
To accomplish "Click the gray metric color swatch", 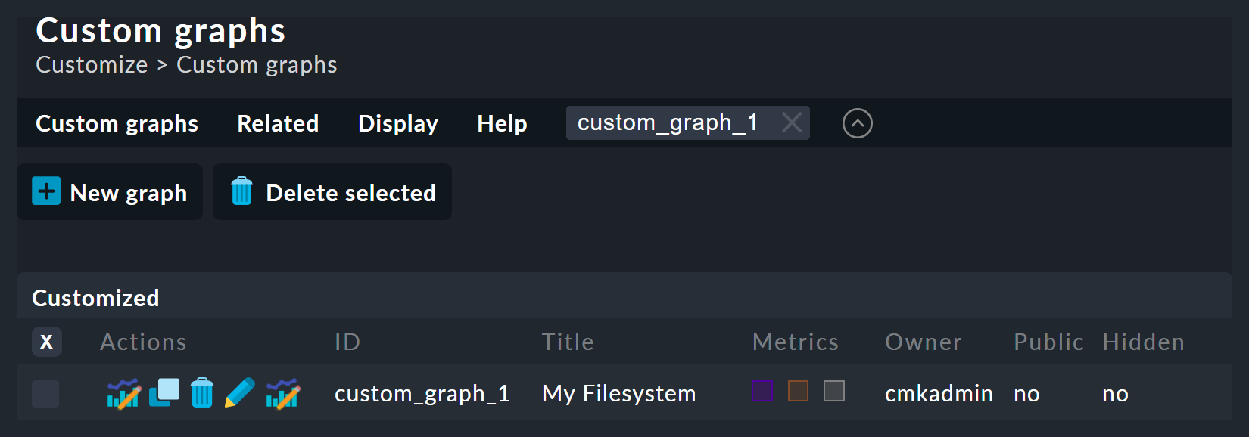I will (834, 391).
